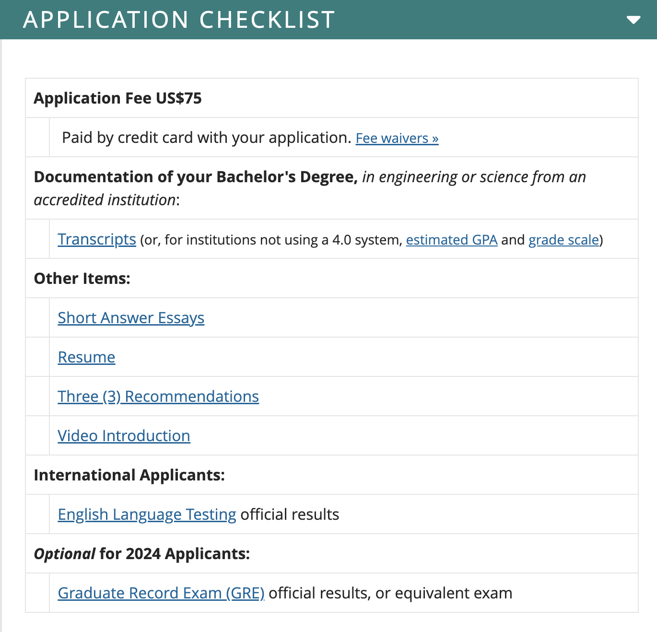Click the 'Documentation of your Bachelor's Degree' heading
Viewport: 657px width, 632px height.
pyautogui.click(x=196, y=177)
